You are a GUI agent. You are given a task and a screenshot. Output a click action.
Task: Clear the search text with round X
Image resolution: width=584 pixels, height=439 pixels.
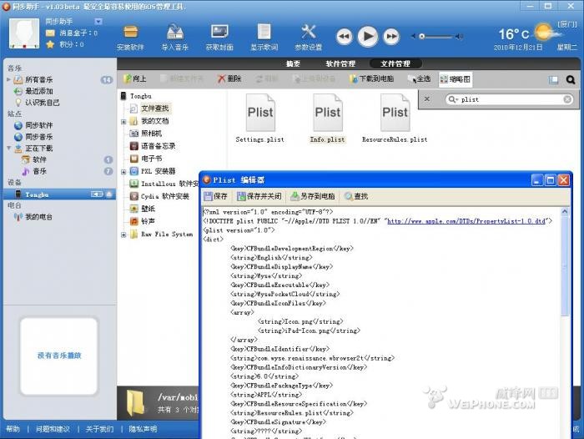click(x=567, y=99)
